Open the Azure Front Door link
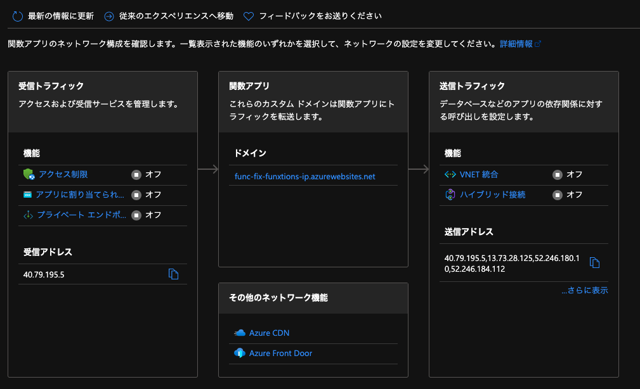640x389 pixels. point(281,353)
